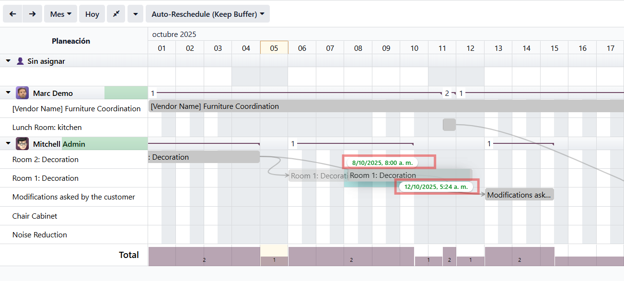Click the Modifications ask... task pill
This screenshot has width=624, height=281.
519,195
